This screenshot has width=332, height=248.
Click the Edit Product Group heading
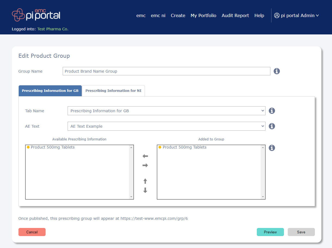pos(44,56)
